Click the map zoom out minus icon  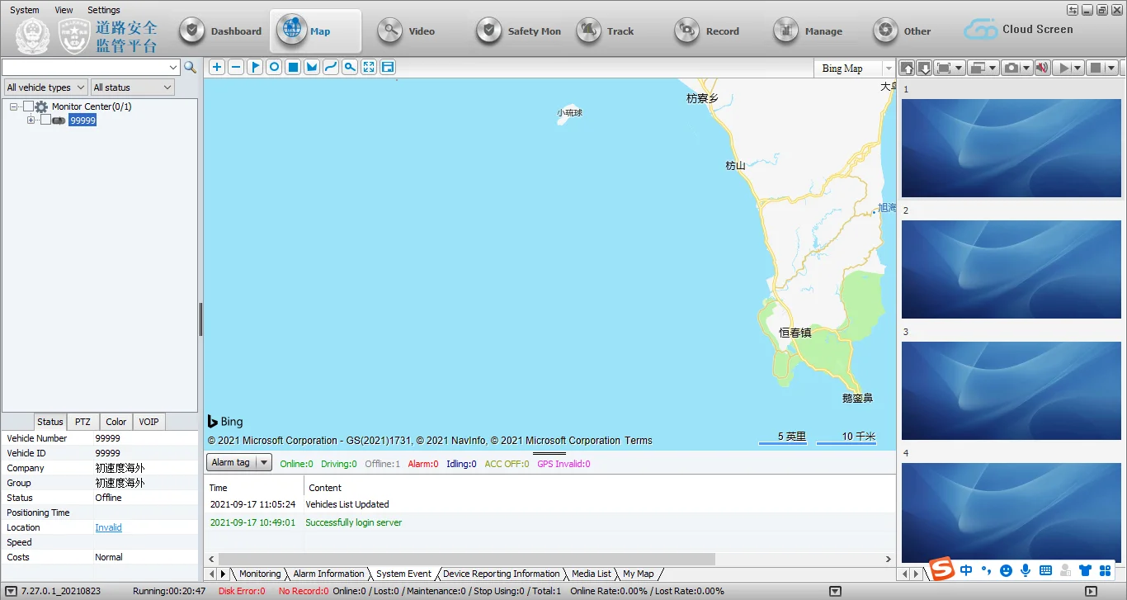point(236,68)
